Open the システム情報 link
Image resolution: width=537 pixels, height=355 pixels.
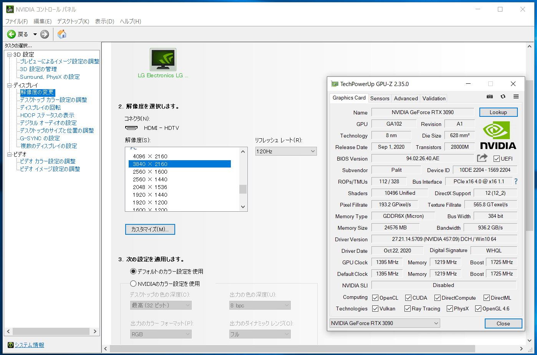(30, 345)
